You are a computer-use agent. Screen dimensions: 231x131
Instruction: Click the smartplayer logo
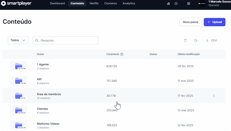tap(16, 4)
